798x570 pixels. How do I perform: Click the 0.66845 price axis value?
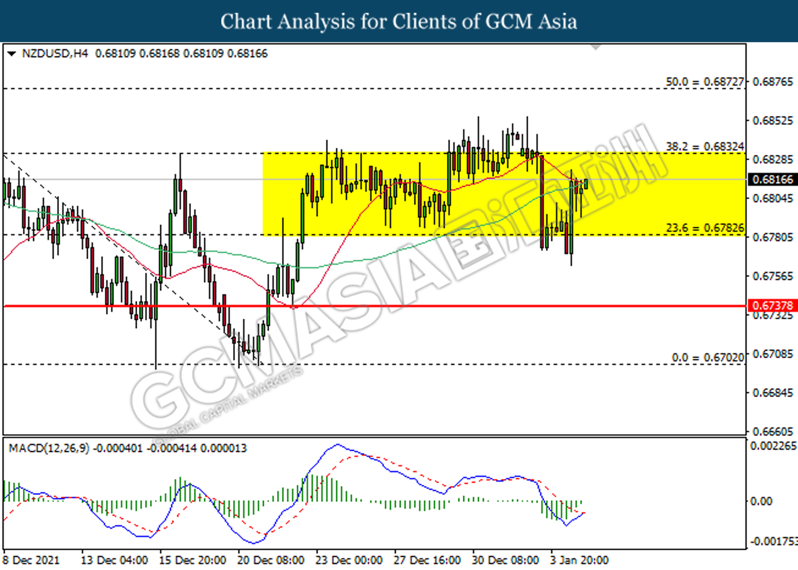point(772,393)
